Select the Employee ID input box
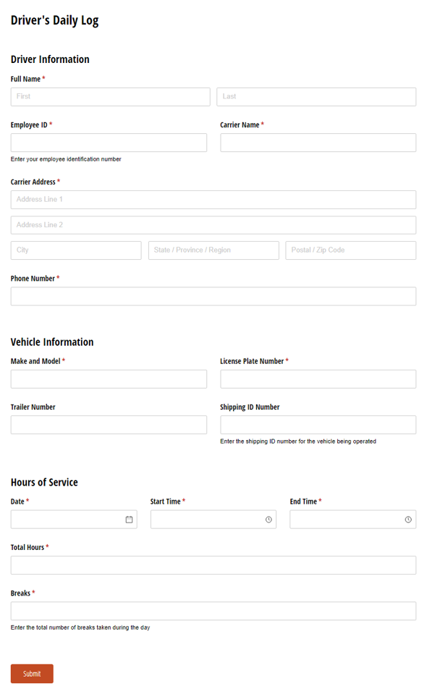The height and width of the screenshot is (694, 427). [109, 143]
